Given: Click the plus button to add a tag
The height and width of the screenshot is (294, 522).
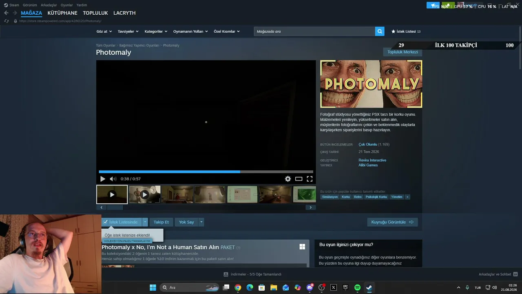Looking at the screenshot, I should (407, 197).
